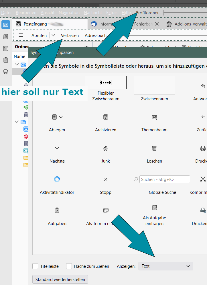The height and width of the screenshot is (285, 207).
Task: Click Standard wiederherstellen button
Action: click(60, 279)
